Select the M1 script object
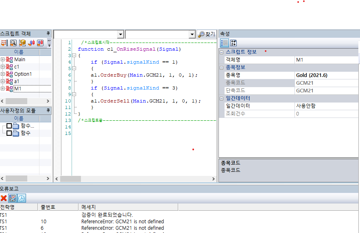Image resolution: width=360 pixels, height=233 pixels. tap(18, 89)
